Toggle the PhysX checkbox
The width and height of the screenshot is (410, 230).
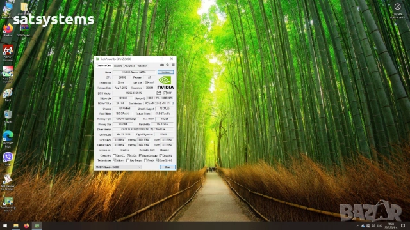pos(145,160)
